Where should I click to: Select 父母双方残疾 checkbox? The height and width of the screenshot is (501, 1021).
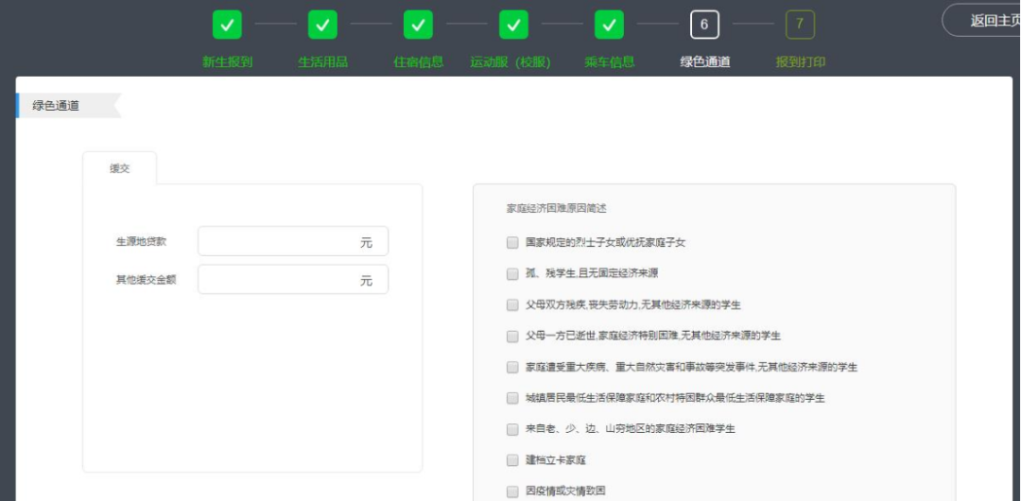pos(512,305)
